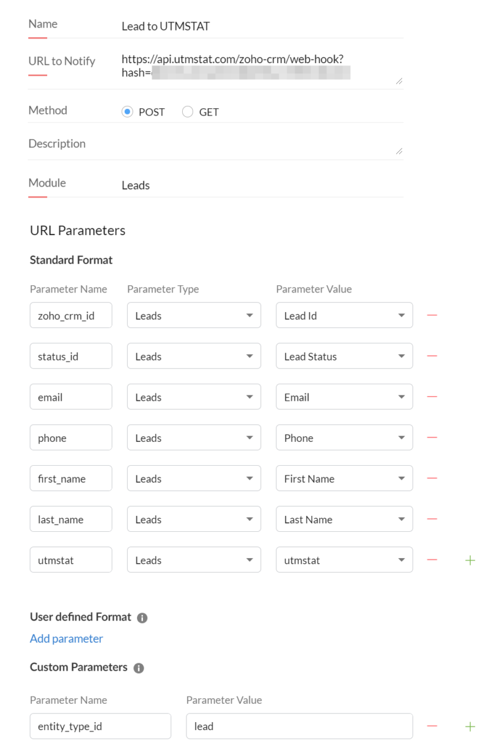Edit the custom parameter value lead
Image resolution: width=489 pixels, height=746 pixels.
click(299, 726)
